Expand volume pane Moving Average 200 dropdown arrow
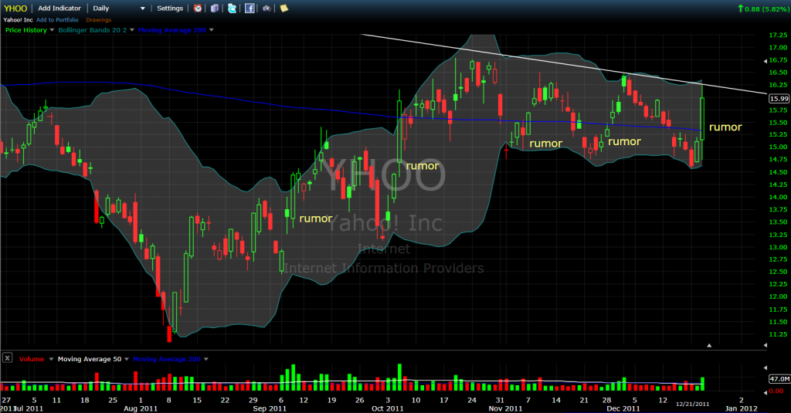Viewport: 791px width, 413px height. pyautogui.click(x=205, y=359)
